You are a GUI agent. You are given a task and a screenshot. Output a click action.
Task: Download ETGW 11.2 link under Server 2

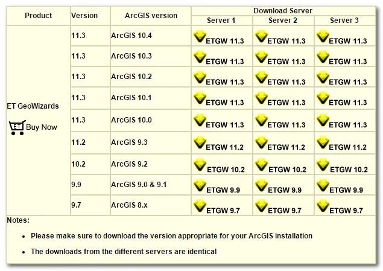tap(287, 147)
